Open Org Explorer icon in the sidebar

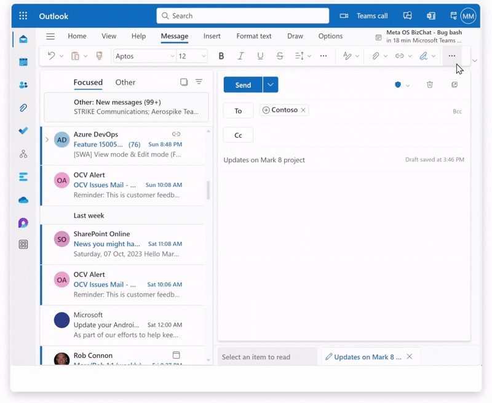[x=23, y=154]
